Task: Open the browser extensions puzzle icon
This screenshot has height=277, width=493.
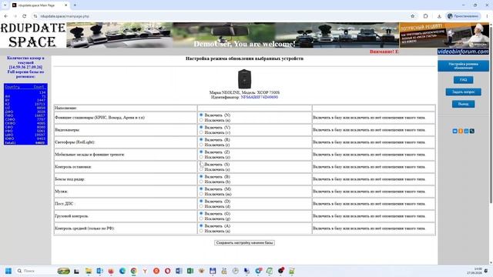Action: (x=425, y=16)
